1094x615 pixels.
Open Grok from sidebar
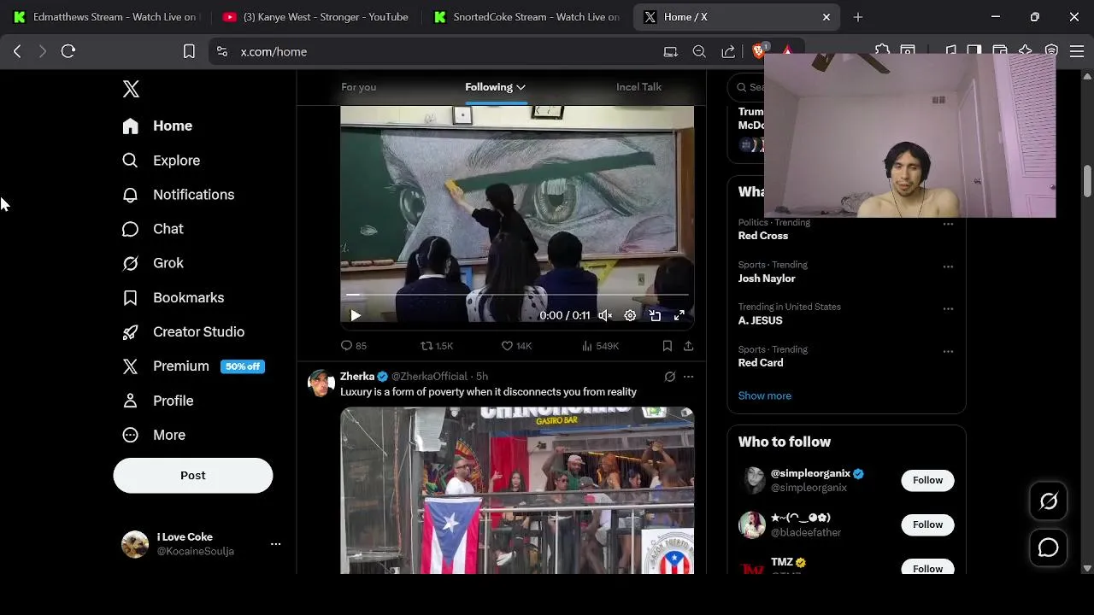[153, 263]
